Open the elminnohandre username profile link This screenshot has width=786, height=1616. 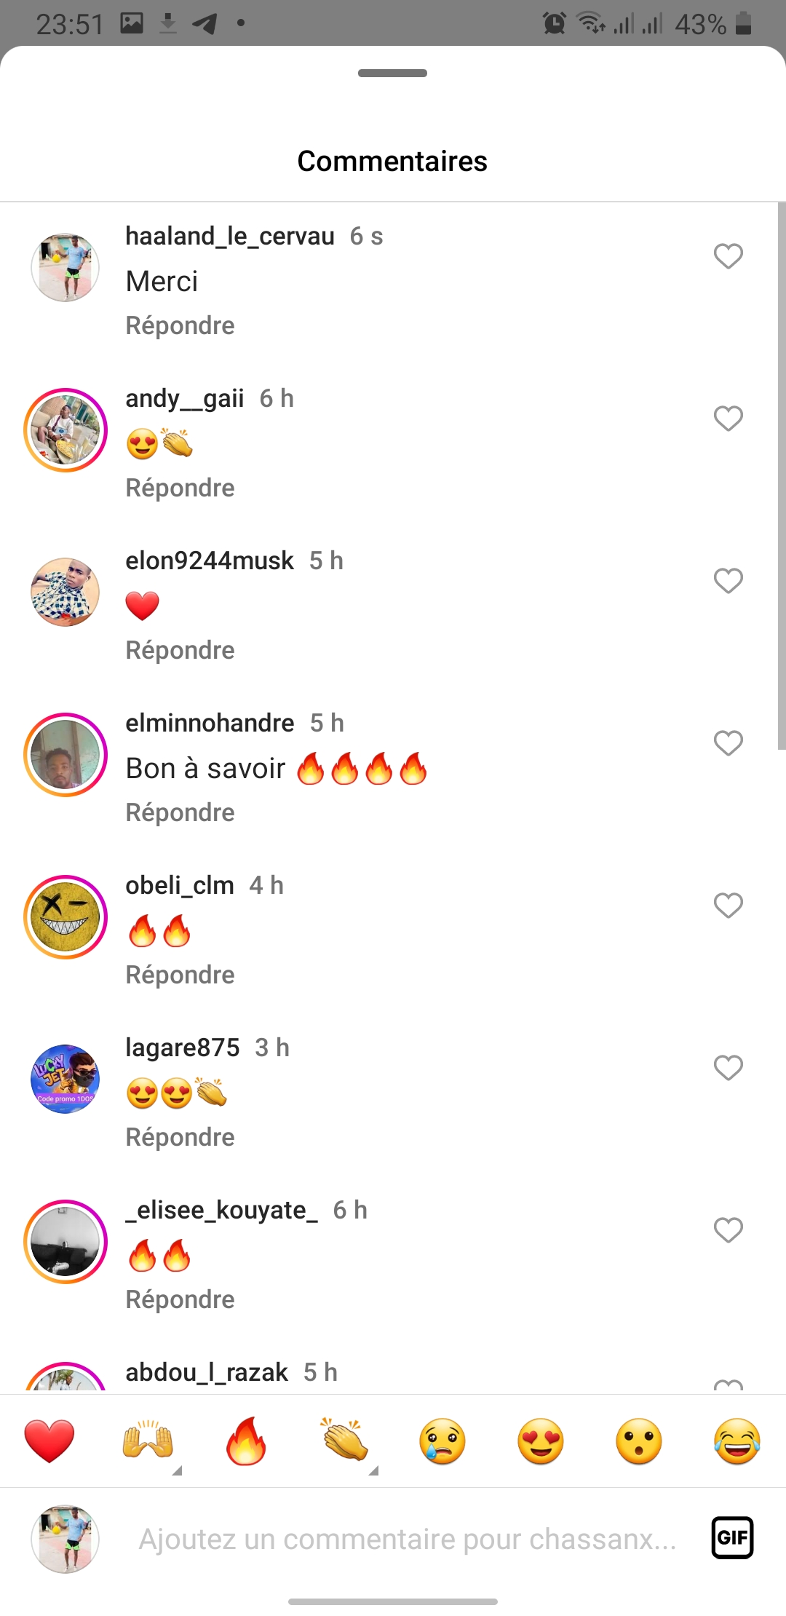click(x=210, y=723)
